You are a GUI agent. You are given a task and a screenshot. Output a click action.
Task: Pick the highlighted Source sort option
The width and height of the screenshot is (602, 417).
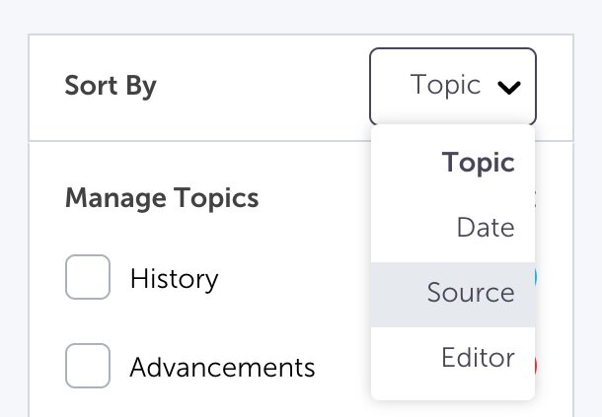click(470, 293)
